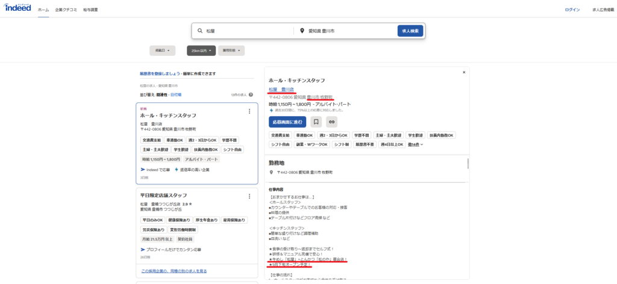Click the detail panel scrollbar

(x=468, y=164)
